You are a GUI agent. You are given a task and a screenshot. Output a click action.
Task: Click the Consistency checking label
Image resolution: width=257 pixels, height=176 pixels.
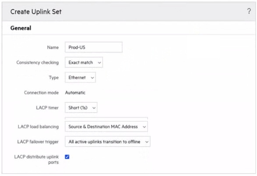point(38,62)
